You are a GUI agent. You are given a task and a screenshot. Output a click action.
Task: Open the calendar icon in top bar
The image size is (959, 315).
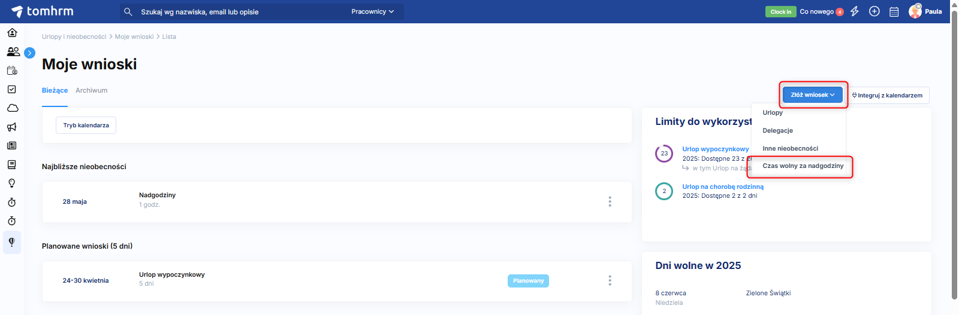tap(894, 11)
